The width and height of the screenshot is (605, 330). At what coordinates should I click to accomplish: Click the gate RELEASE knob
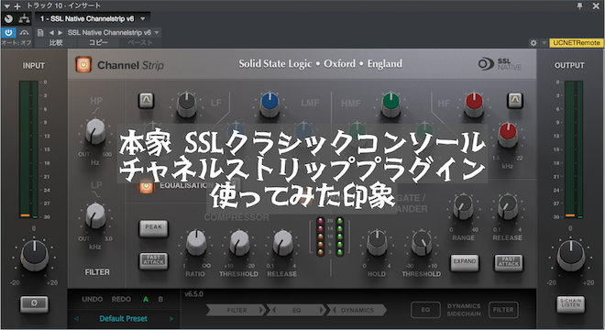click(508, 207)
